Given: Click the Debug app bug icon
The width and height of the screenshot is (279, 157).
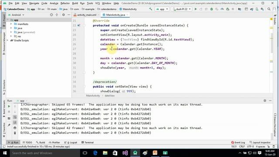Looking at the screenshot, I should tap(211, 9).
